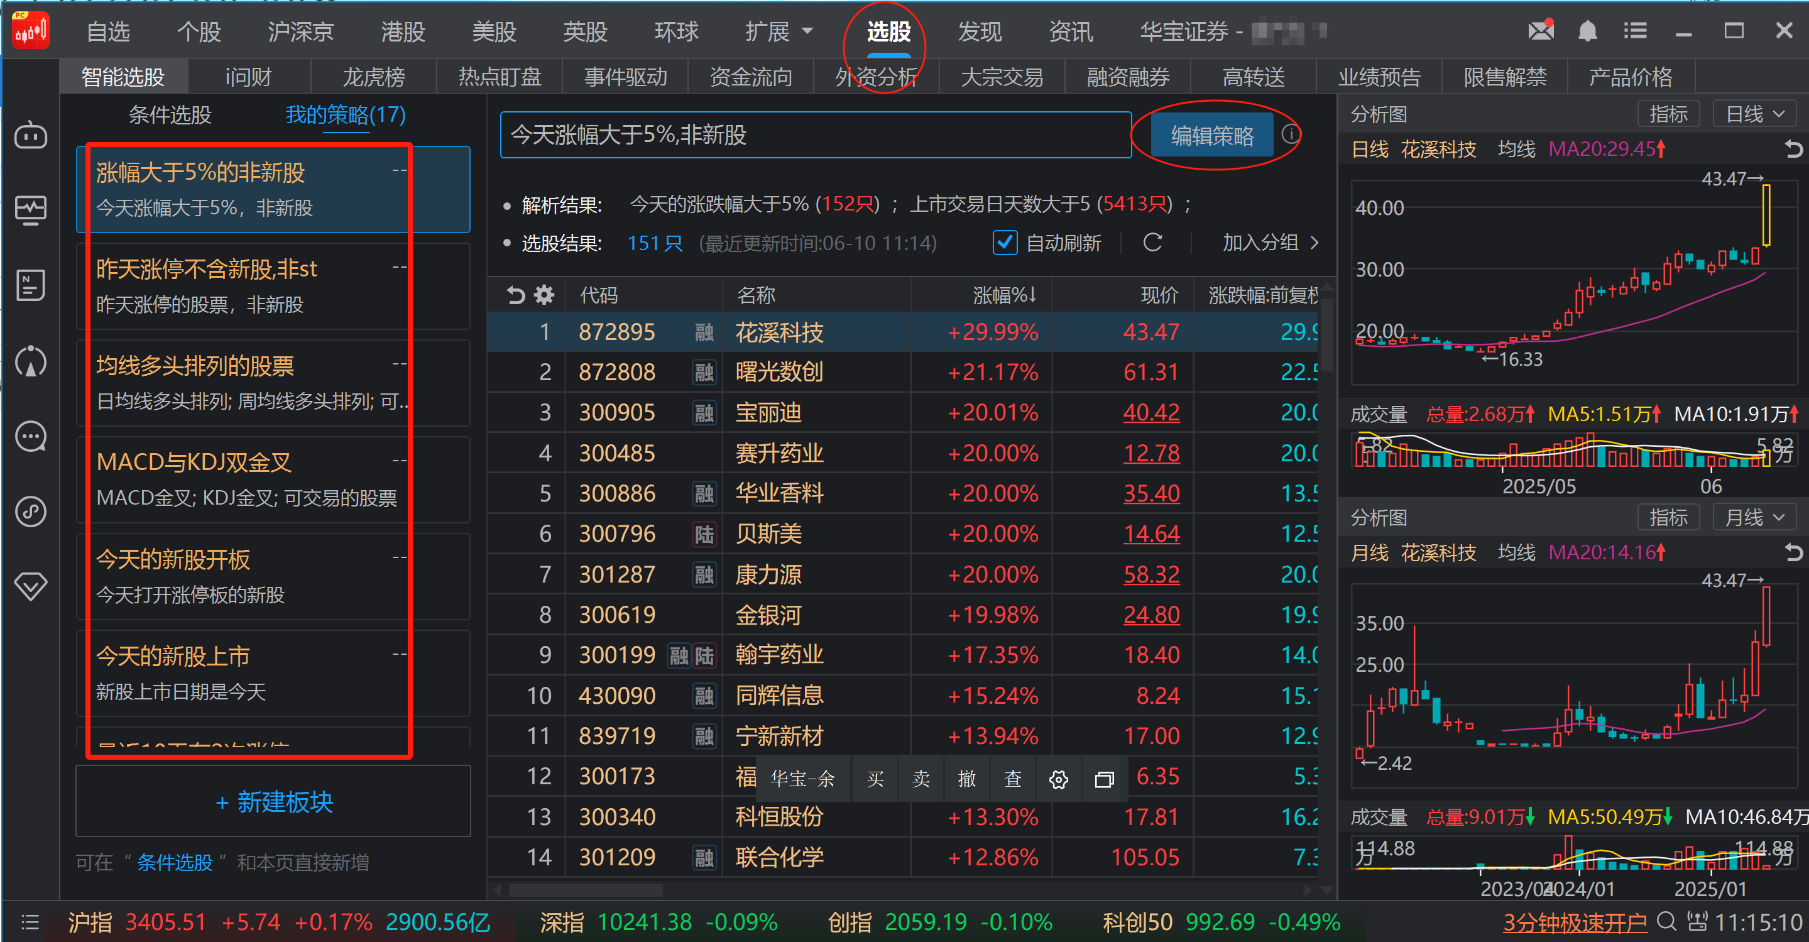
Task: Sort by the 涨幅% column header
Action: coord(1004,295)
